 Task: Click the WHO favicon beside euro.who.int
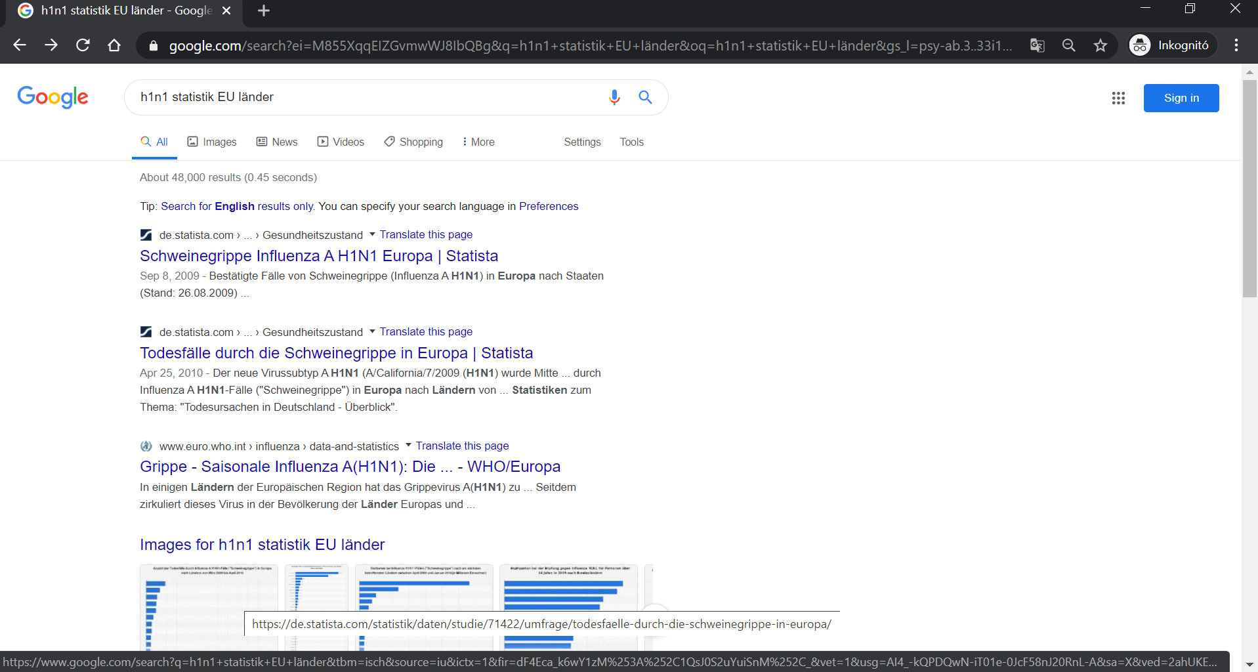(146, 446)
